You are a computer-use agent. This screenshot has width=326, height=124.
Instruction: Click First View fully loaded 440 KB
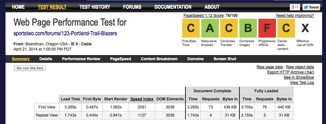coord(284,107)
